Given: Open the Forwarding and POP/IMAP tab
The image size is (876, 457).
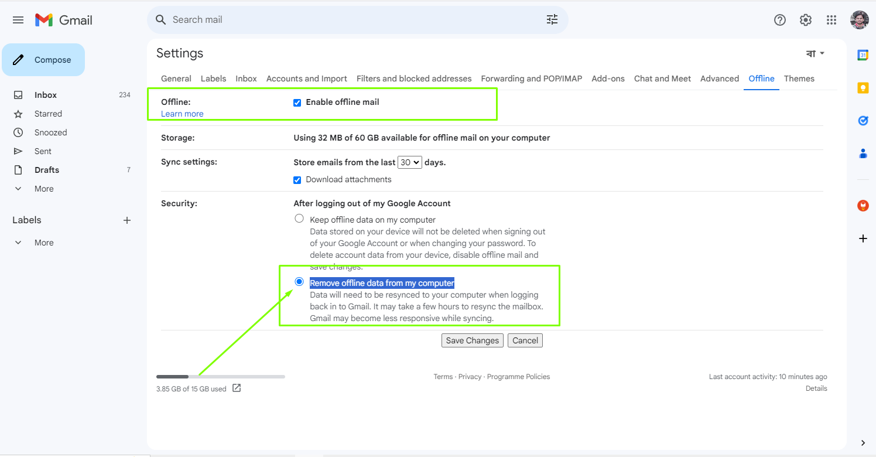Looking at the screenshot, I should (531, 79).
